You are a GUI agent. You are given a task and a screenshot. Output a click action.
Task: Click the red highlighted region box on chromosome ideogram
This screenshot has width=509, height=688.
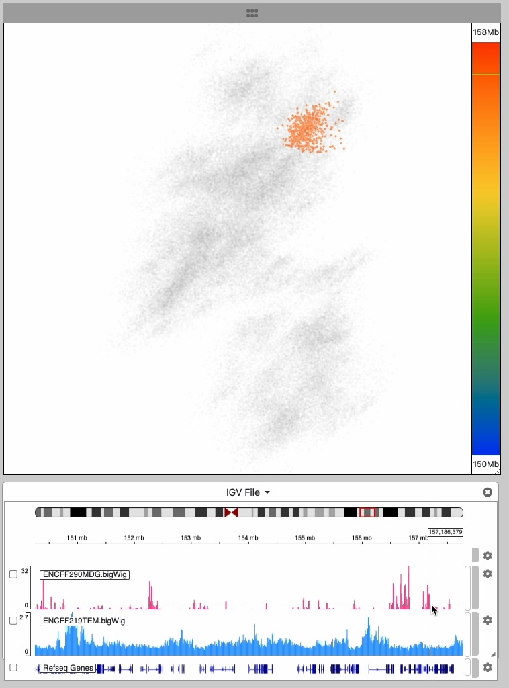coord(367,513)
